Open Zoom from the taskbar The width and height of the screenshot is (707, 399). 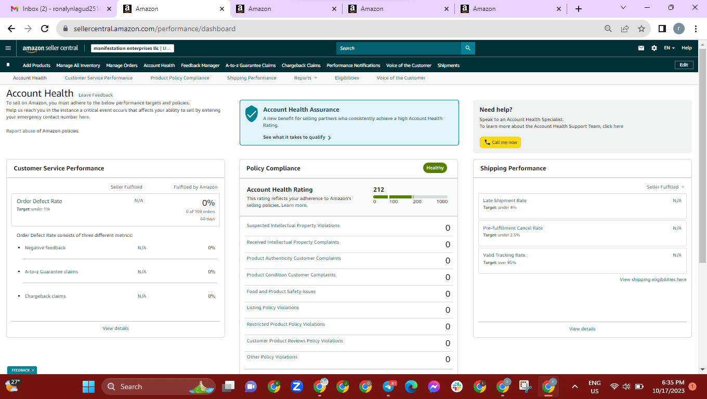point(297,387)
